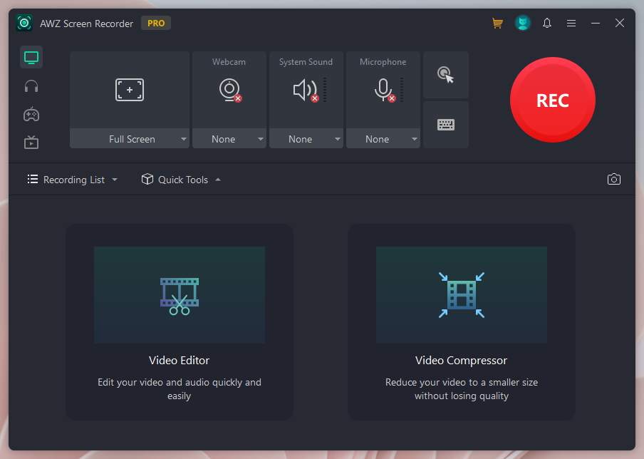644x459 pixels.
Task: Open game recording mode
Action: pos(31,114)
